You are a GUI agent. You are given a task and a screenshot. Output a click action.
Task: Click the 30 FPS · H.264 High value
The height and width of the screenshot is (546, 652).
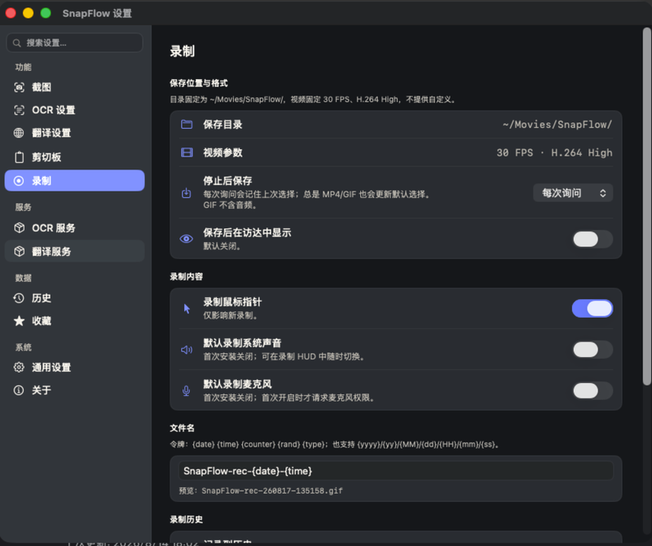[554, 152]
